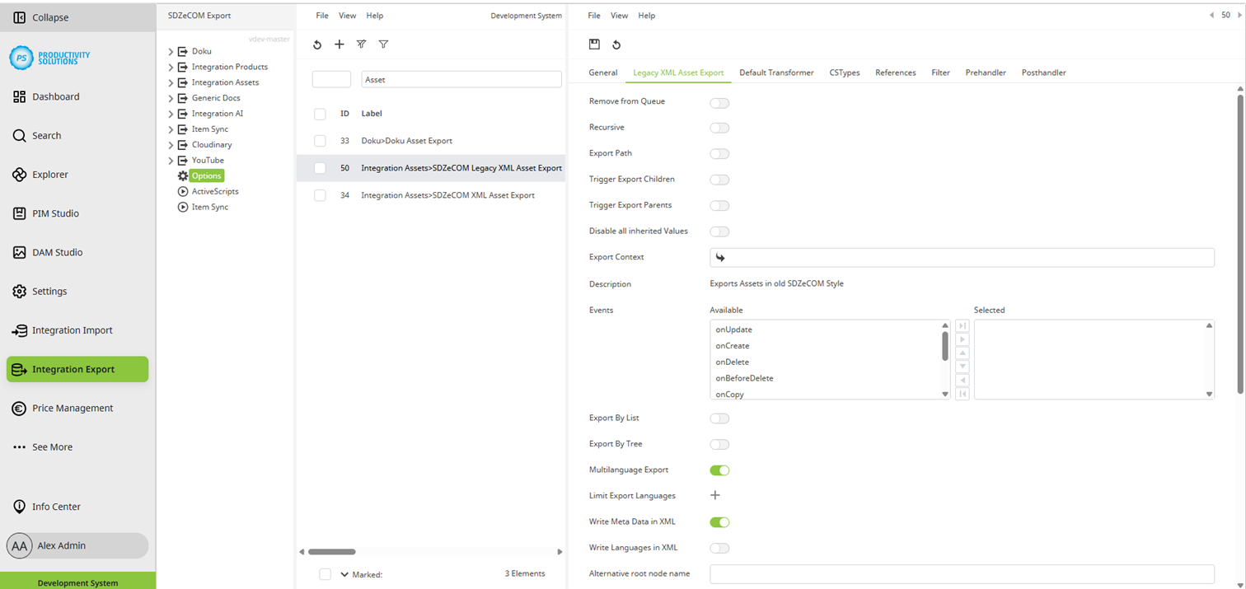Expand the Integration Assets tree node
The image size is (1246, 589).
coord(171,82)
